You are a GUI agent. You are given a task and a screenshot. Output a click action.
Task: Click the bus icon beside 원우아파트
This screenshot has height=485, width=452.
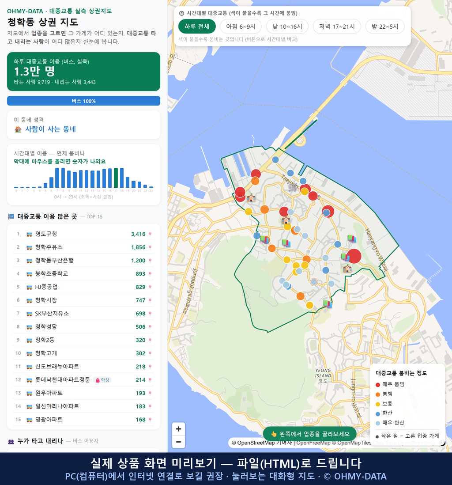[x=30, y=393]
